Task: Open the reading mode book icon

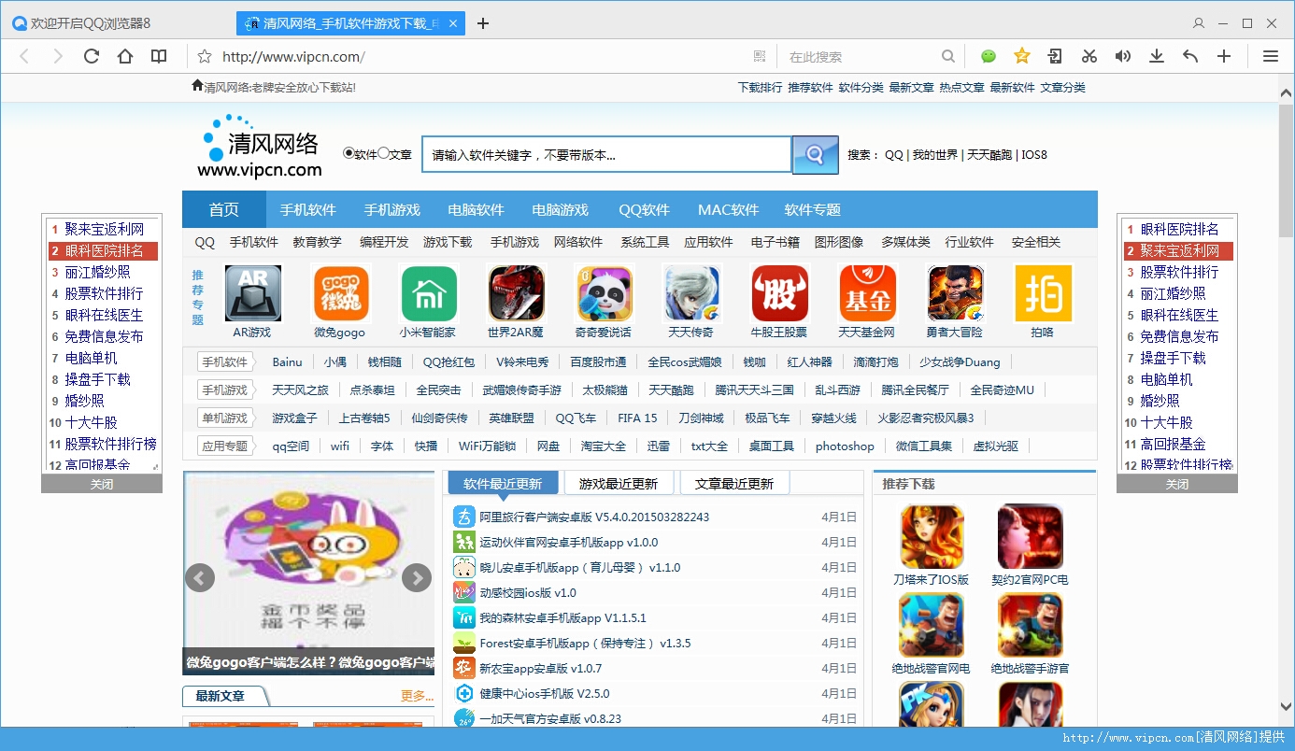Action: [x=159, y=56]
